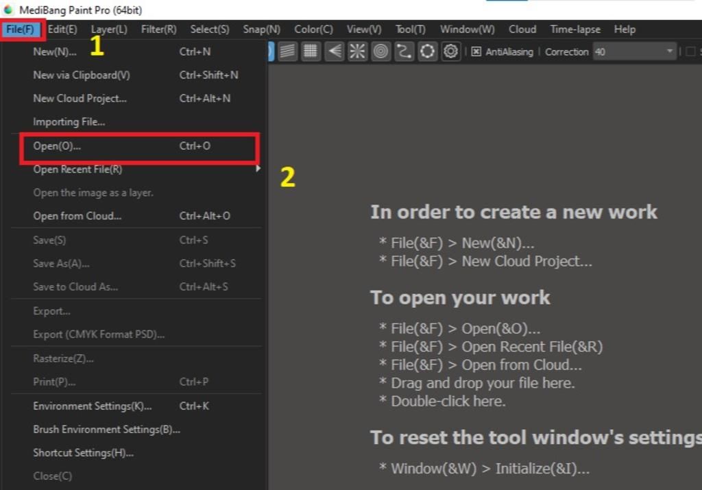Open the File(F) menu
The image size is (702, 490).
coord(20,29)
